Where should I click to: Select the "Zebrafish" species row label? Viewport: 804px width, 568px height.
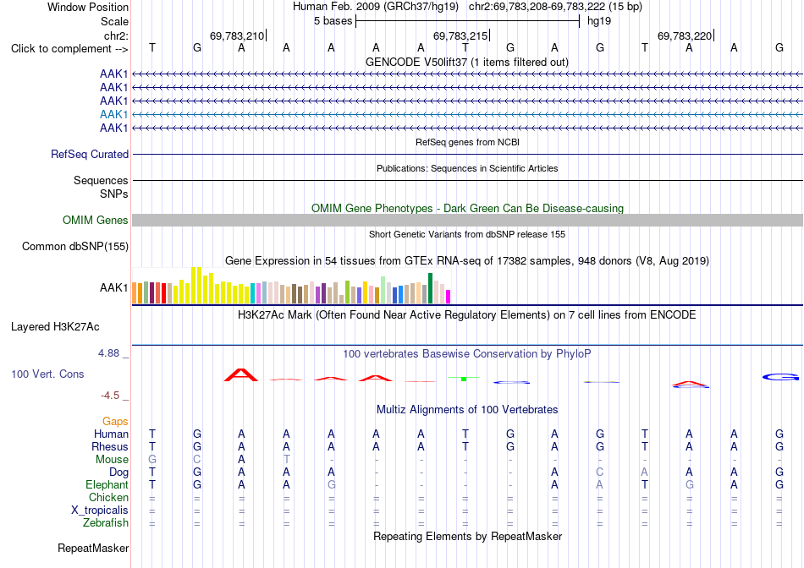pos(106,523)
